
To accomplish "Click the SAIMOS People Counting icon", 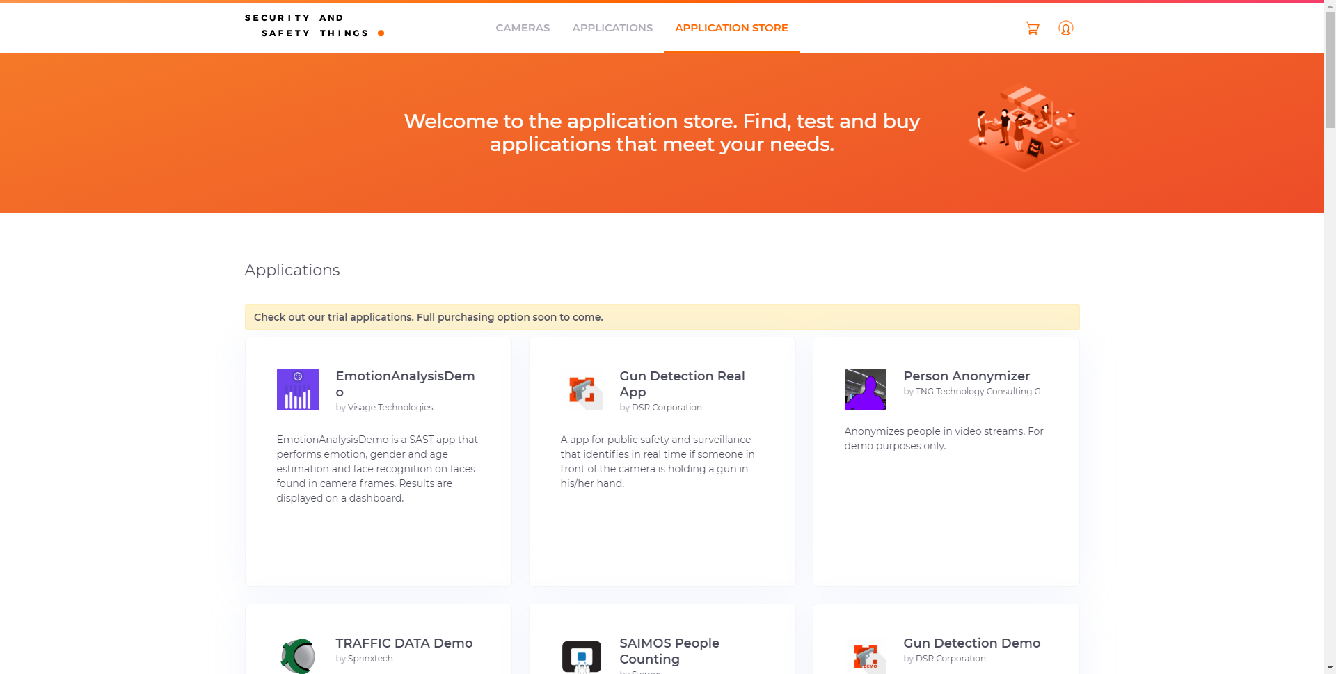I will (582, 657).
